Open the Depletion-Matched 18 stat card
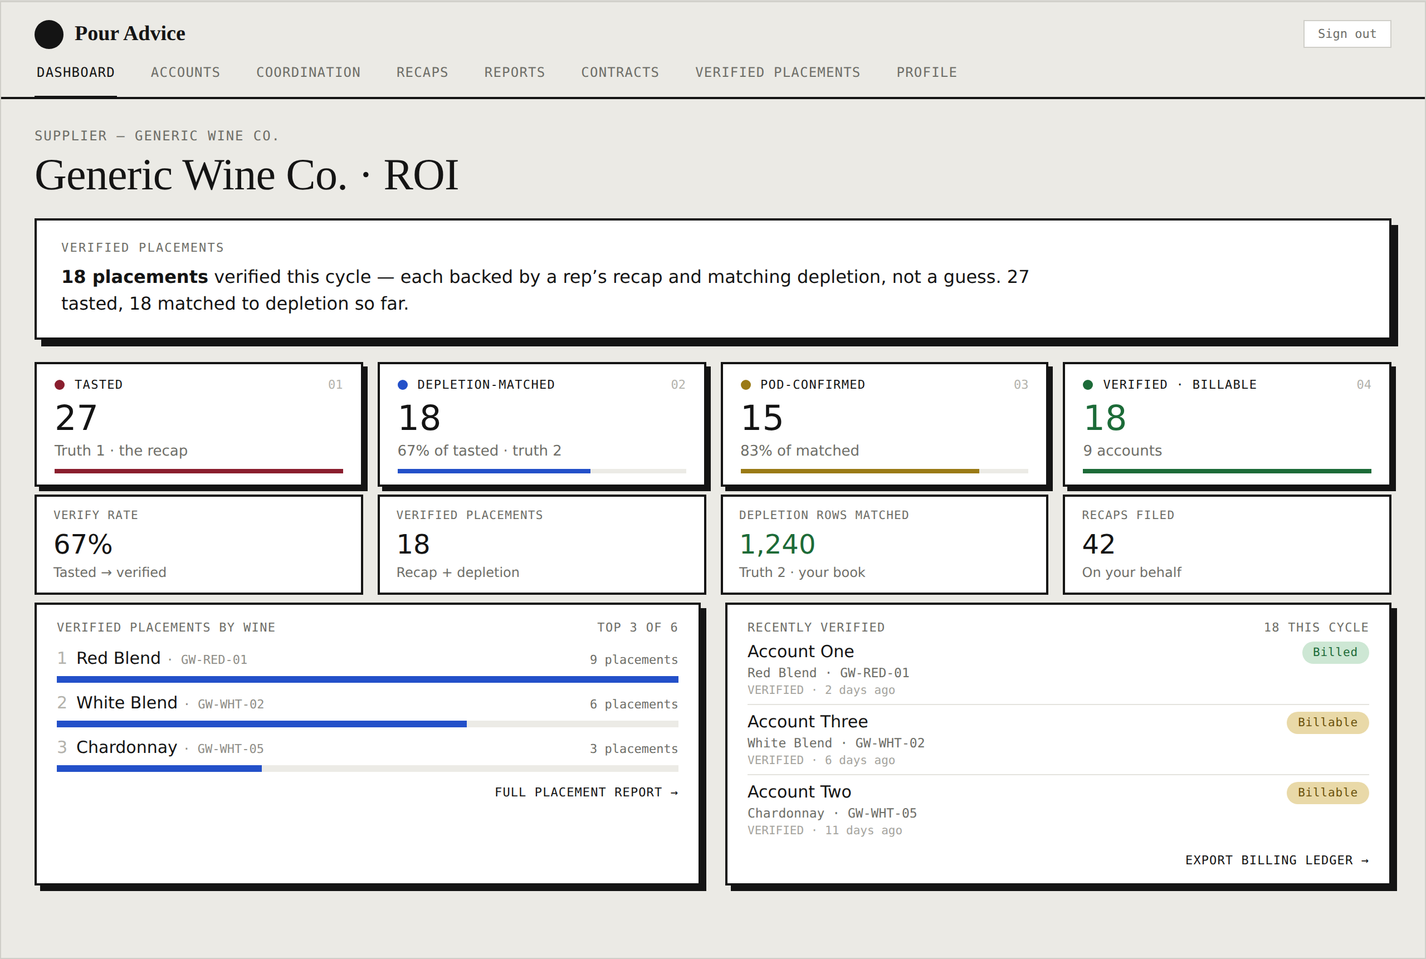Image resolution: width=1426 pixels, height=959 pixels. pos(542,424)
